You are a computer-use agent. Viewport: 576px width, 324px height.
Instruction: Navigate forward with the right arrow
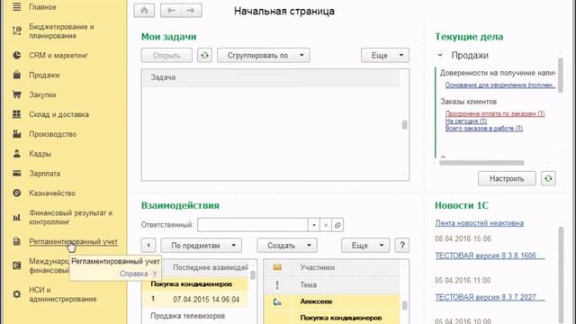pos(191,11)
